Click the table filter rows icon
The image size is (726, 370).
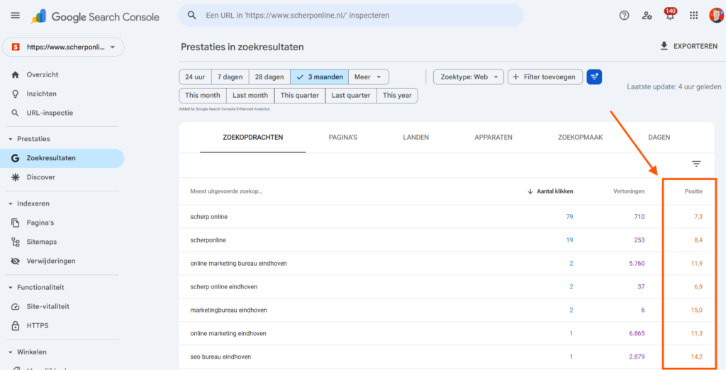[x=696, y=164]
